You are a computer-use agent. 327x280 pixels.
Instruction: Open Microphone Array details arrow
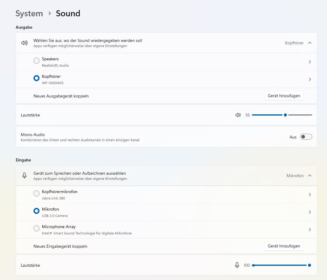tap(310, 230)
